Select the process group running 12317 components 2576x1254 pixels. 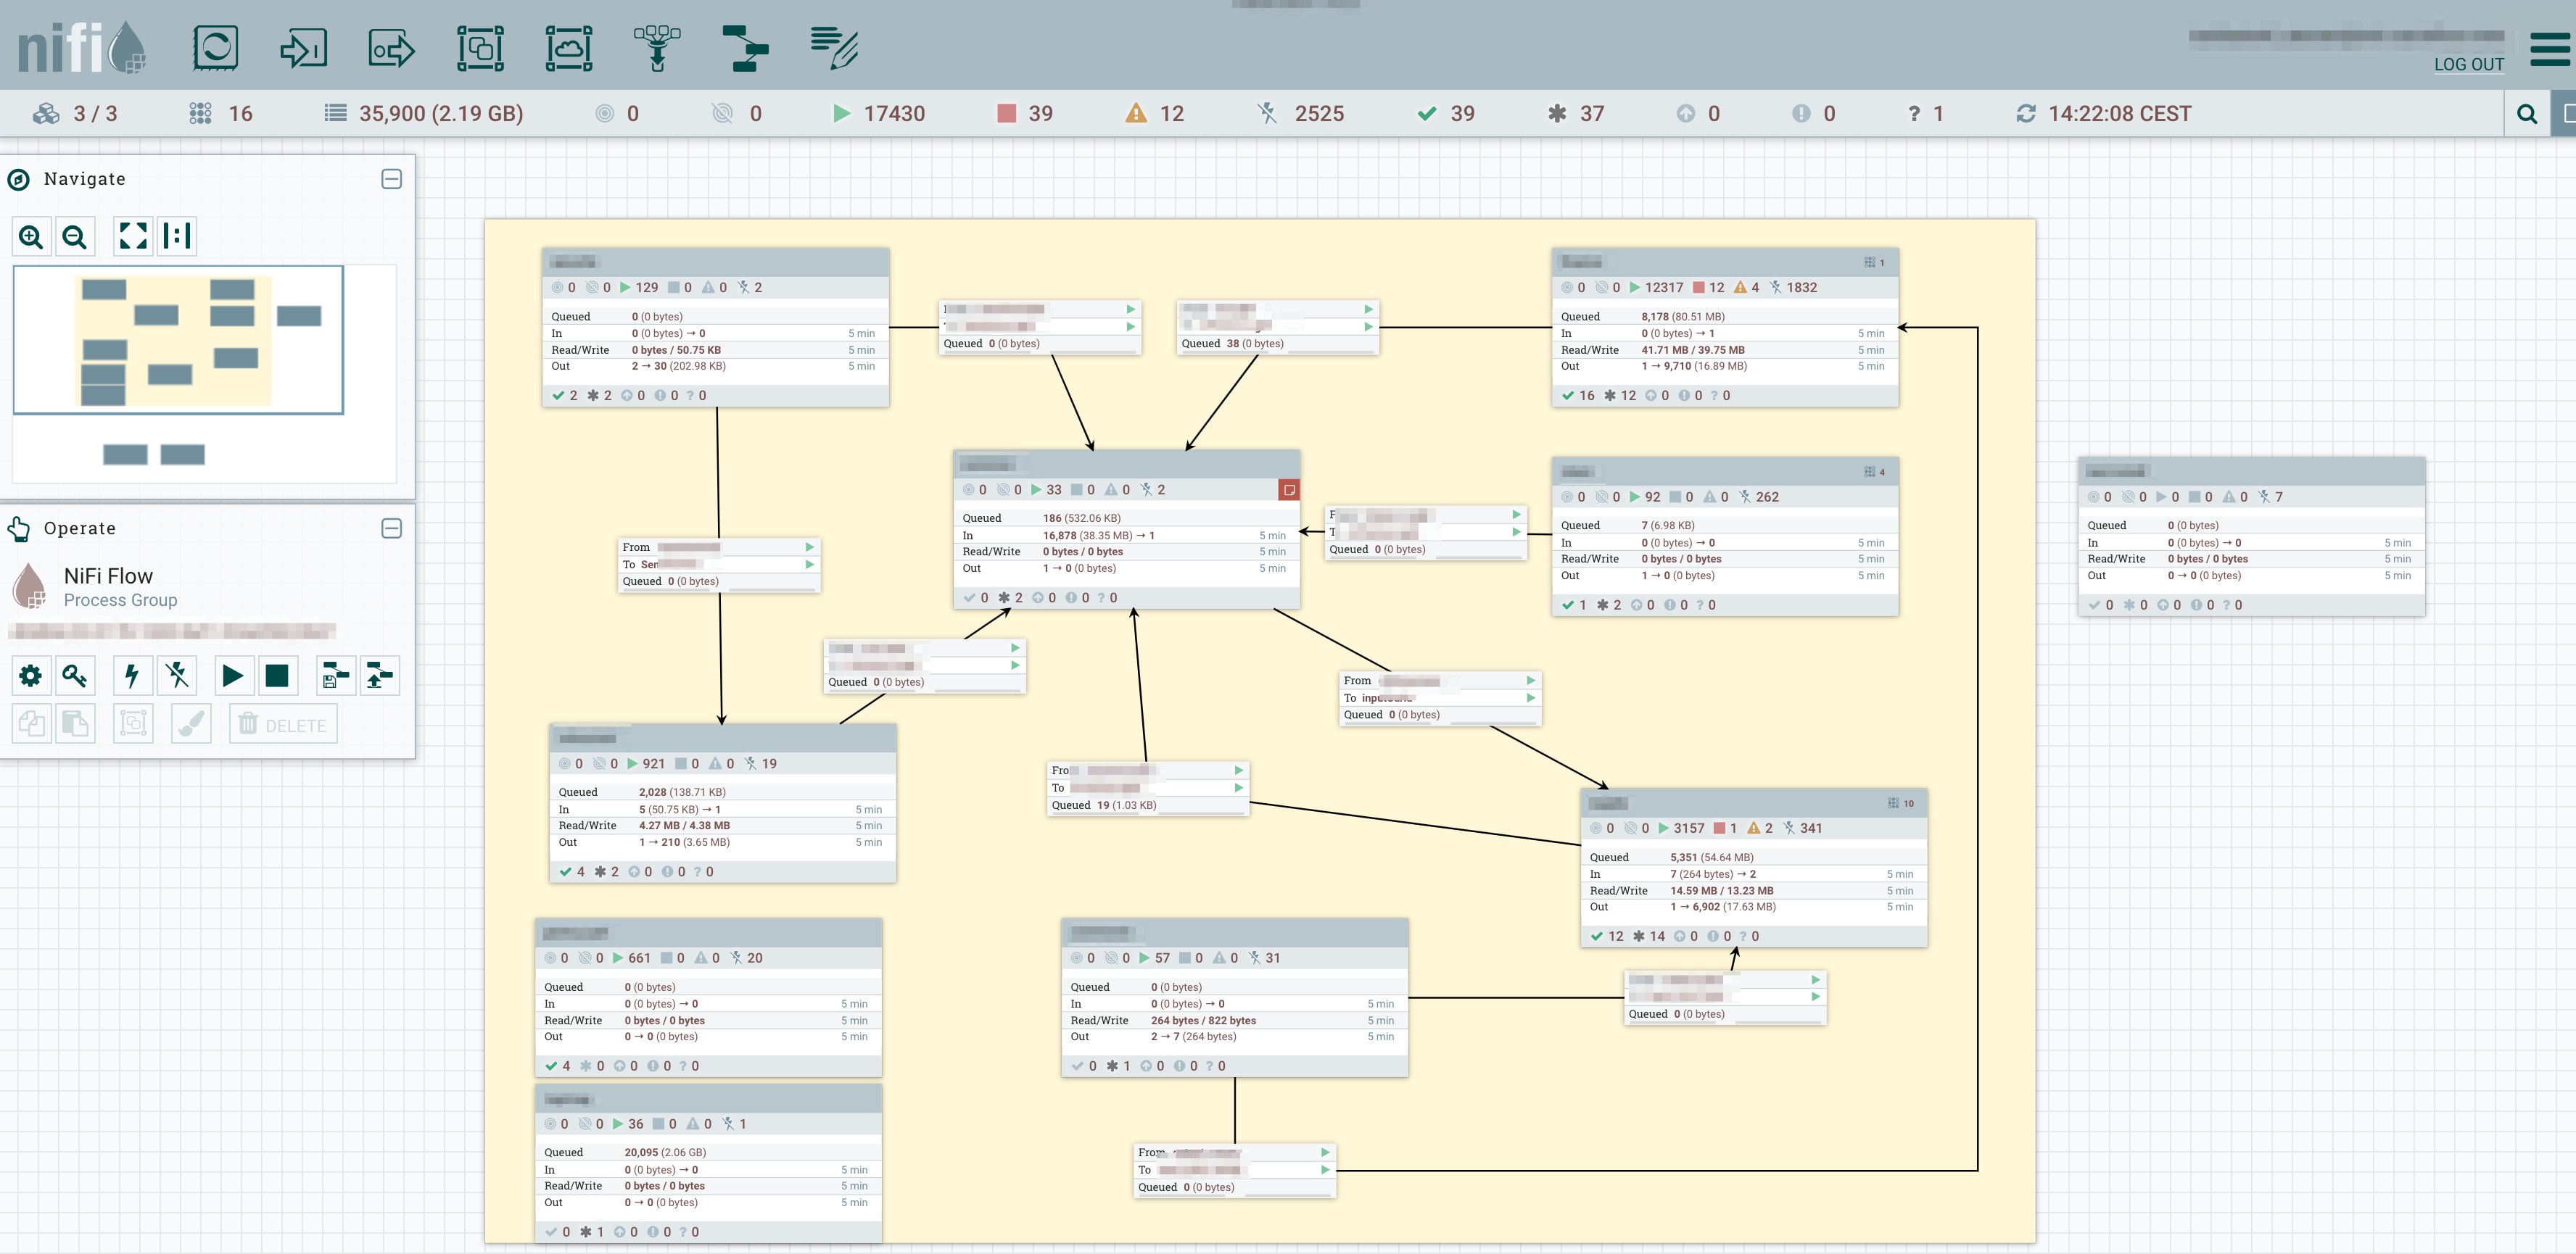coord(1725,328)
